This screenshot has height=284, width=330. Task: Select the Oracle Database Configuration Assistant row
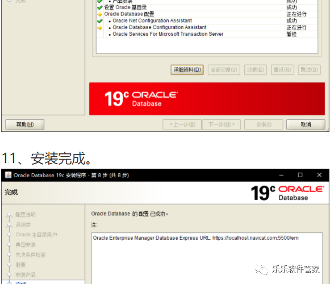click(207, 27)
